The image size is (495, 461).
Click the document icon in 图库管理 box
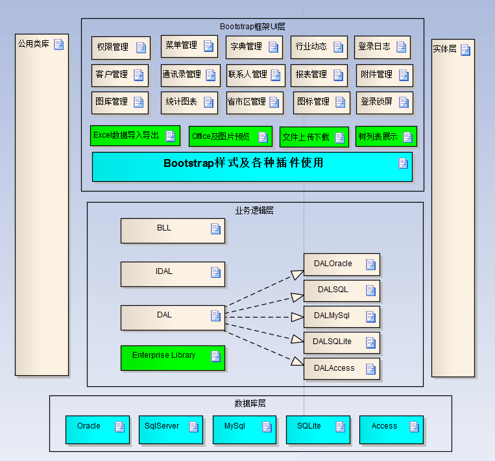139,103
